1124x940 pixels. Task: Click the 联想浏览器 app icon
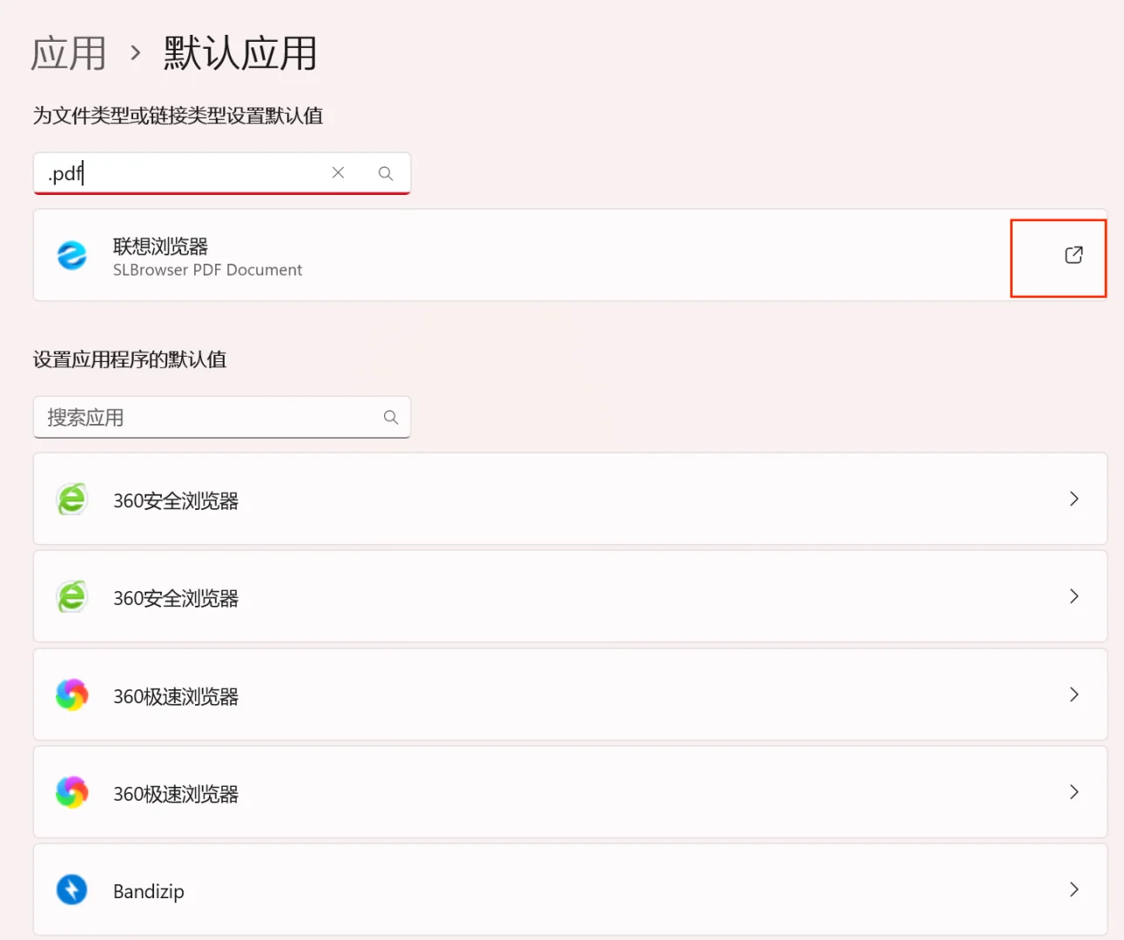[71, 255]
